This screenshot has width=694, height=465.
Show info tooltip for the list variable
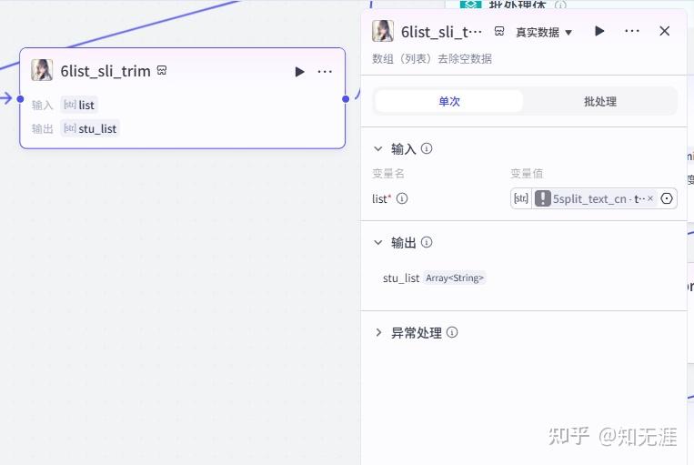[x=402, y=198]
